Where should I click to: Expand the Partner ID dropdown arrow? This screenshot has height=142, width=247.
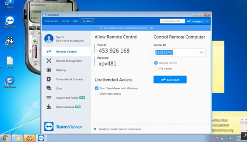pyautogui.click(x=201, y=53)
